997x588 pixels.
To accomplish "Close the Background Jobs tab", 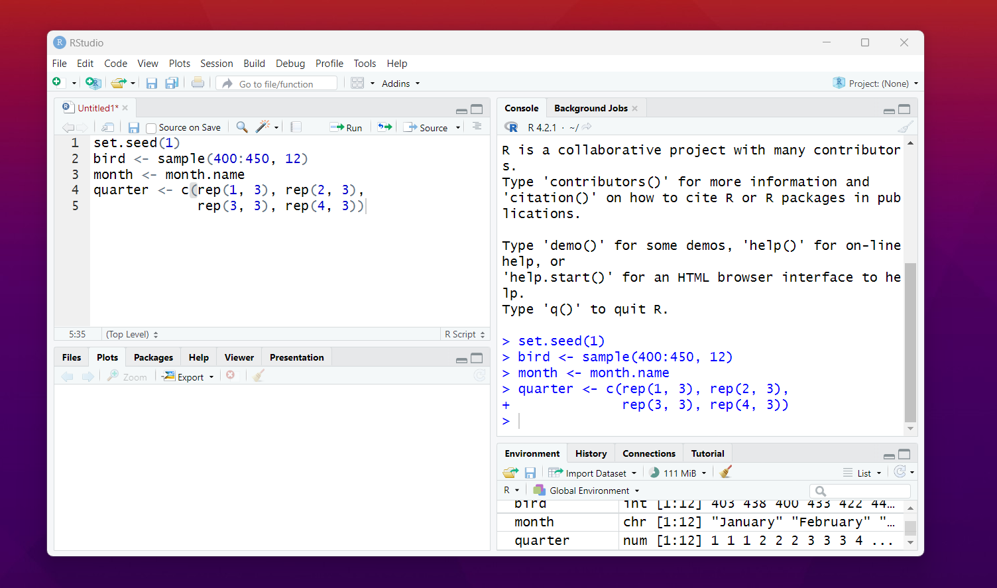I will (635, 108).
